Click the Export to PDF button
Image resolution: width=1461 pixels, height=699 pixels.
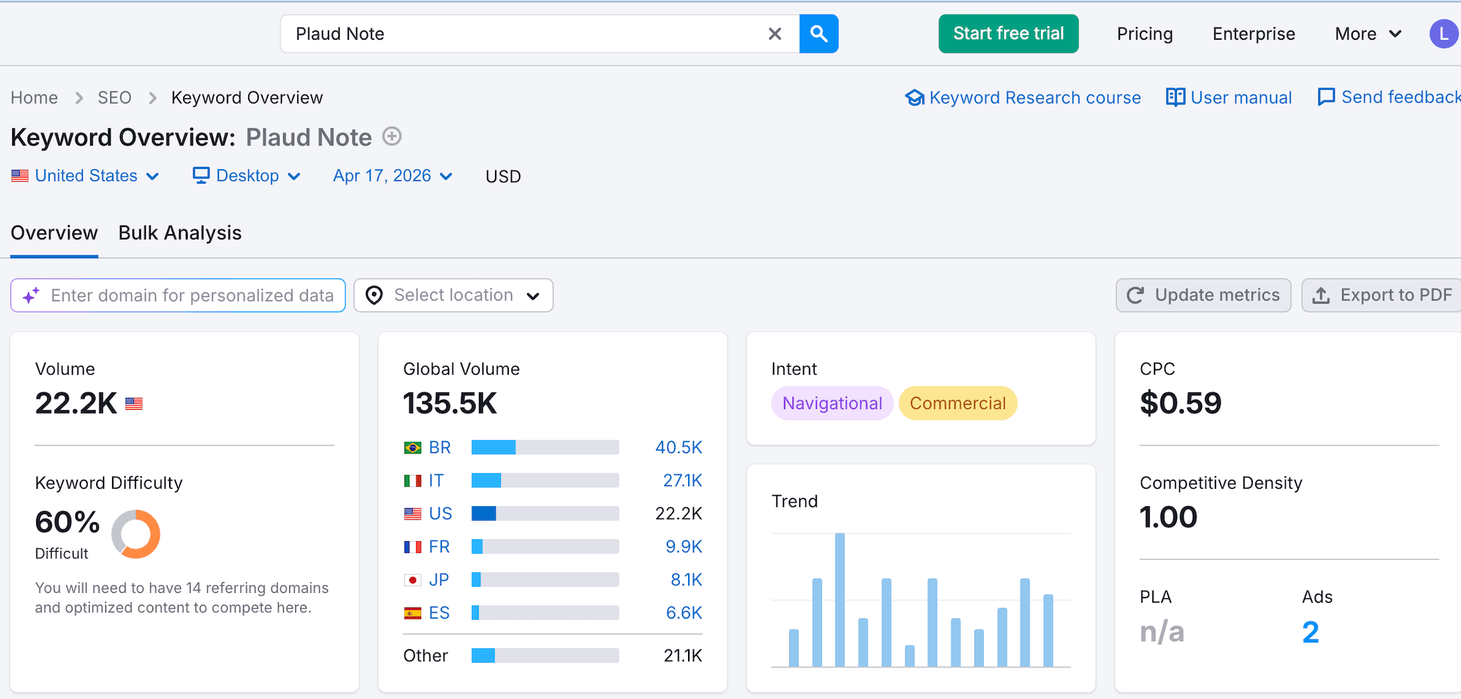tap(1381, 295)
